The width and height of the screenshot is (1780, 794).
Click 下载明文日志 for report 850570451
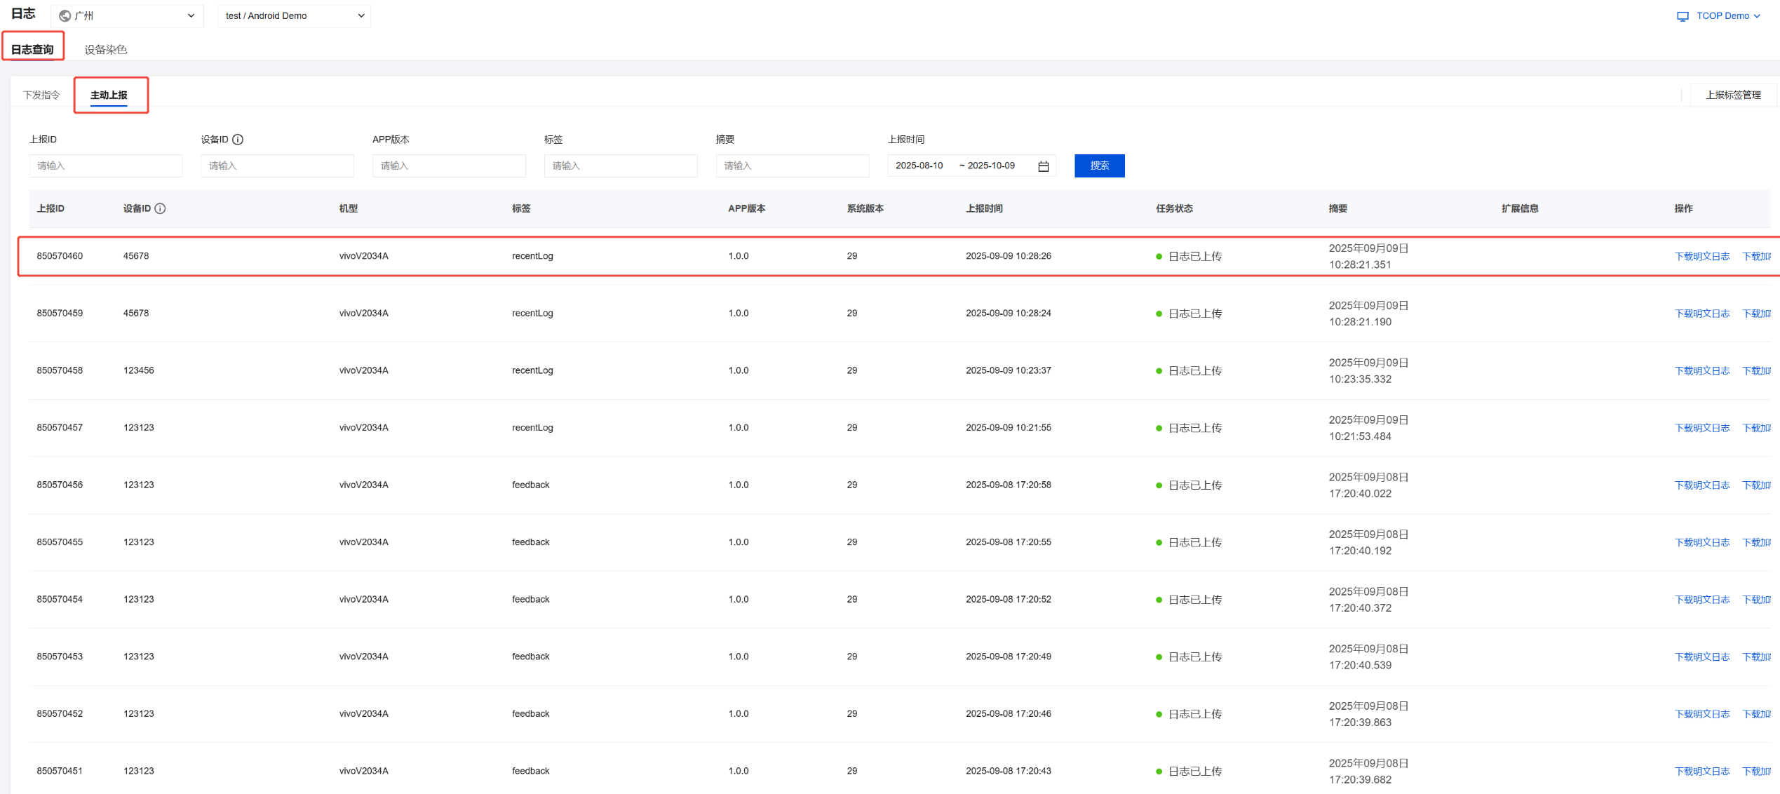coord(1701,771)
